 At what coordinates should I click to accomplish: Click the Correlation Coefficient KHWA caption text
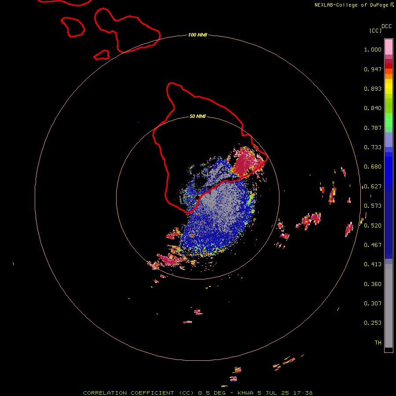tap(198, 393)
